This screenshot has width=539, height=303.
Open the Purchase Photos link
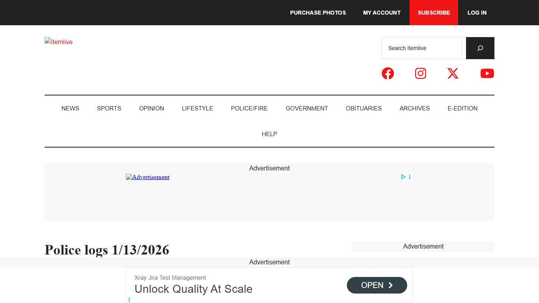318,13
